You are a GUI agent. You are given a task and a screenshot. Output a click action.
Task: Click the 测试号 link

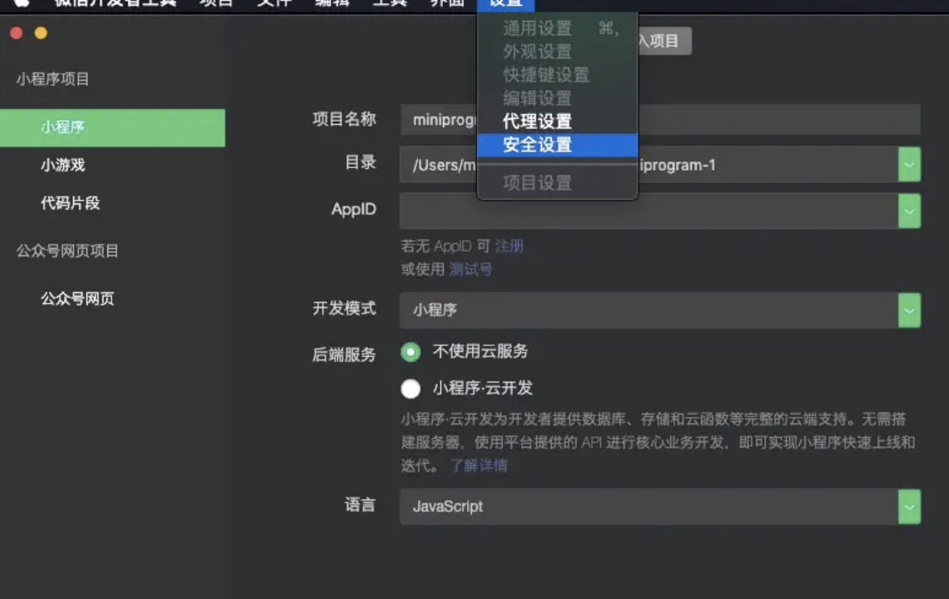(x=470, y=270)
